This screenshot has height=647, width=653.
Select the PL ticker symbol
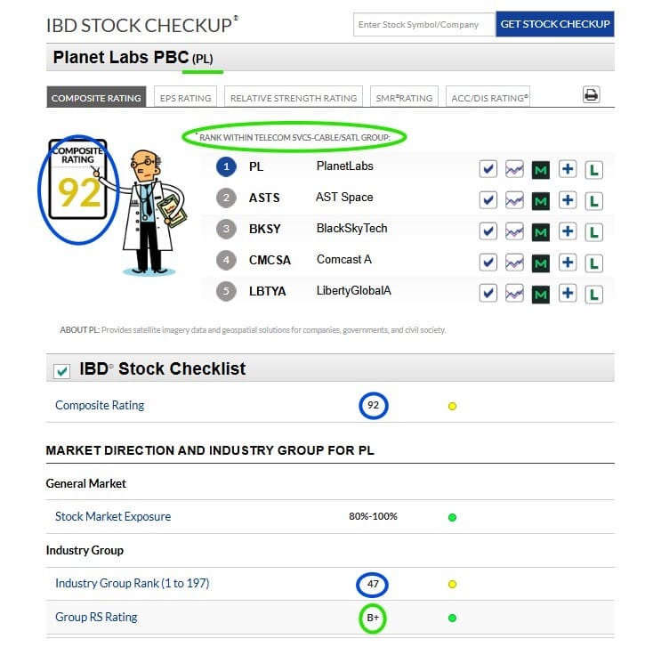pos(256,166)
